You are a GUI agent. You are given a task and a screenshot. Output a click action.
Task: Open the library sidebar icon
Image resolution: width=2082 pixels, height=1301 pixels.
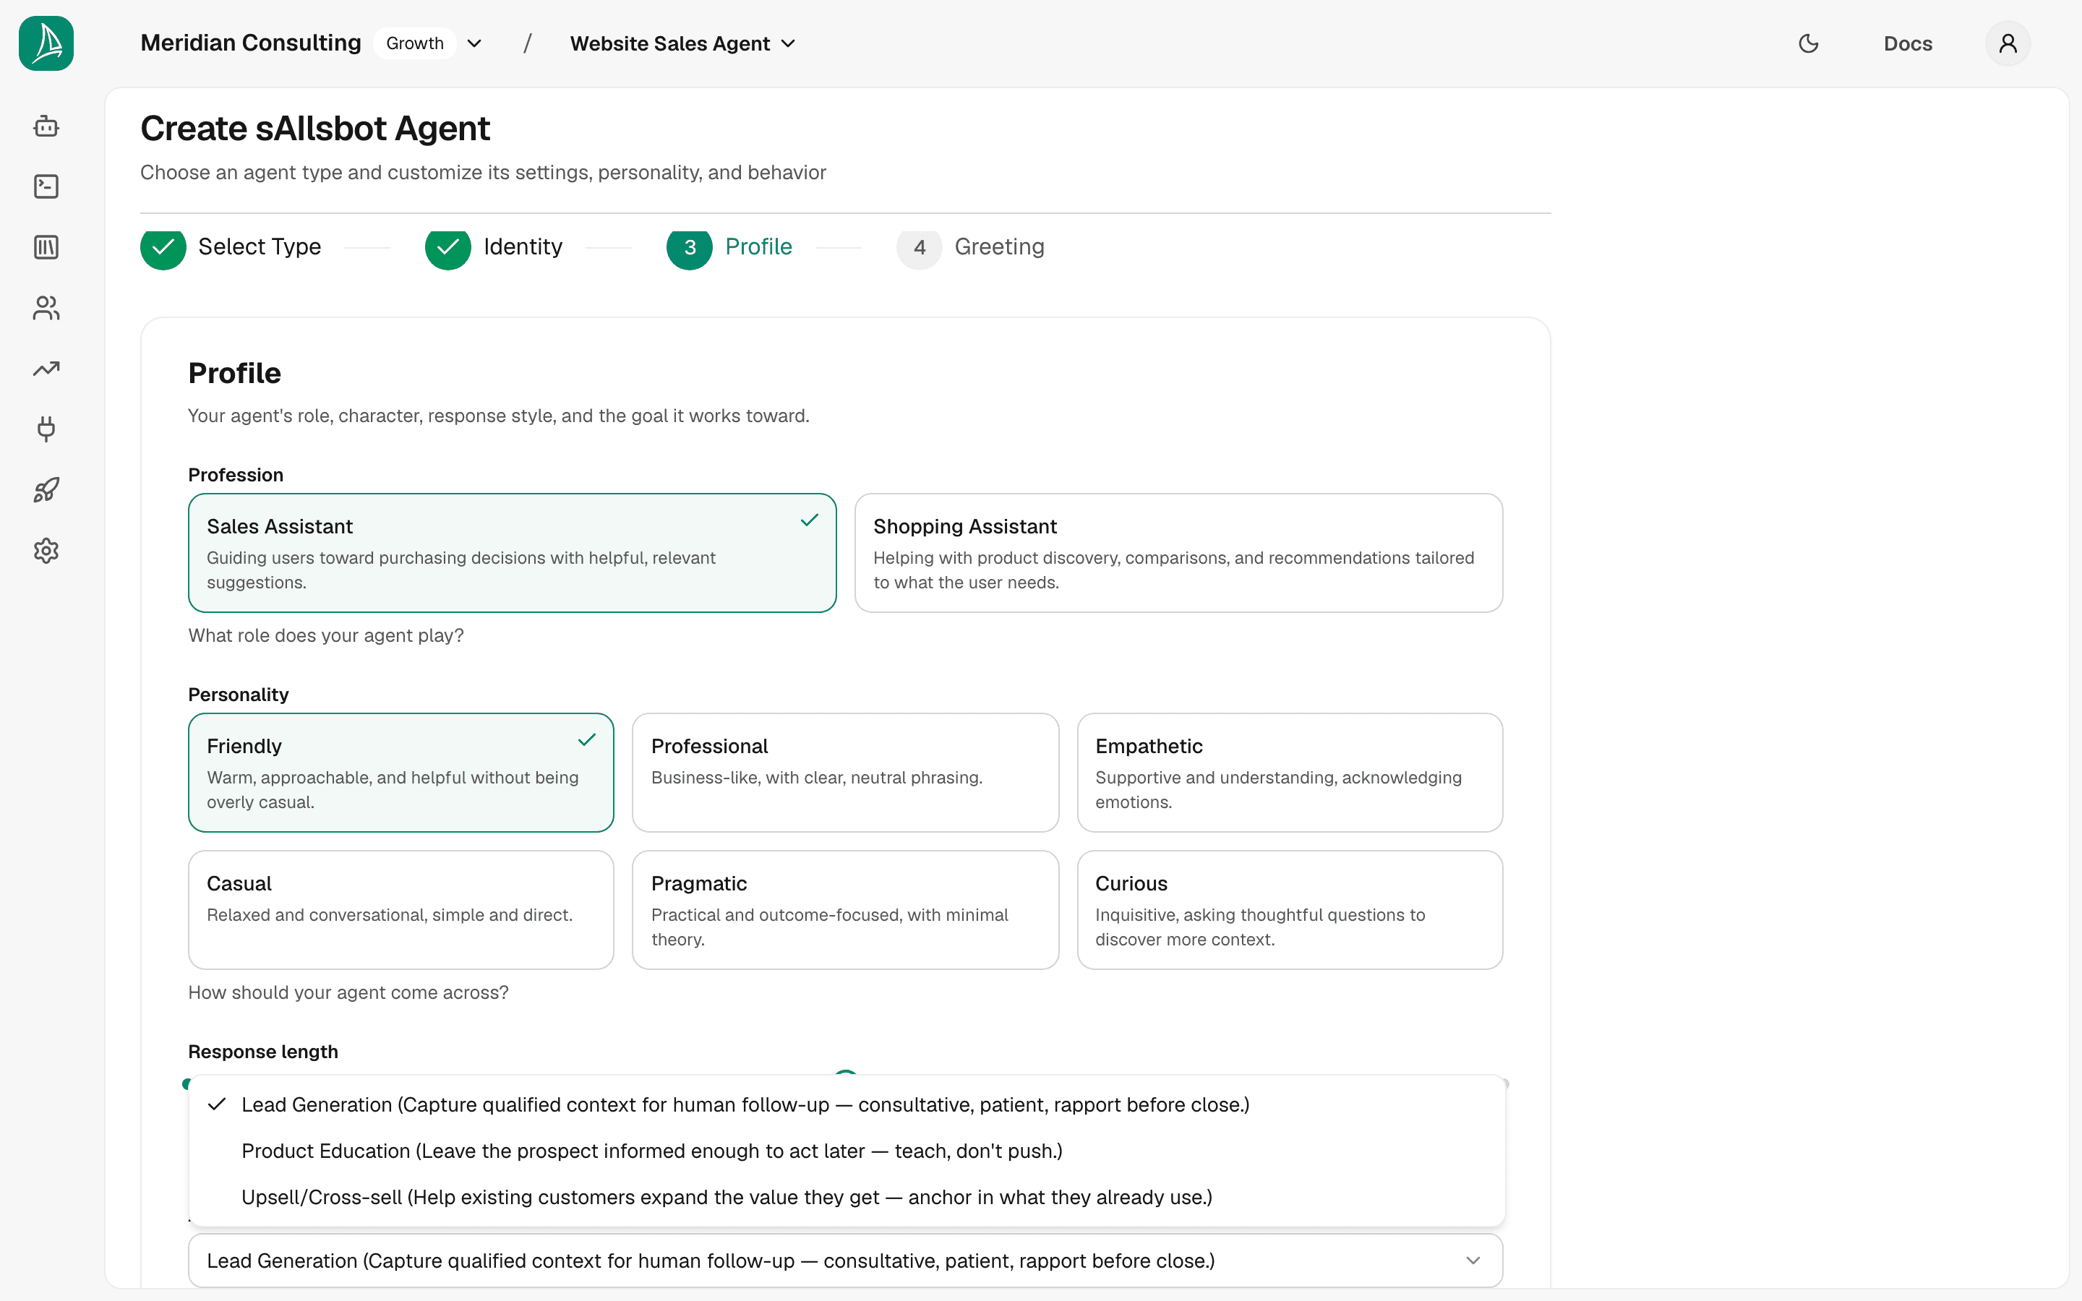[46, 248]
